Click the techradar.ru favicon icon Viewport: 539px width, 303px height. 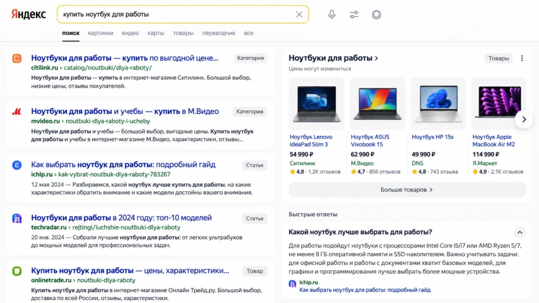click(17, 218)
